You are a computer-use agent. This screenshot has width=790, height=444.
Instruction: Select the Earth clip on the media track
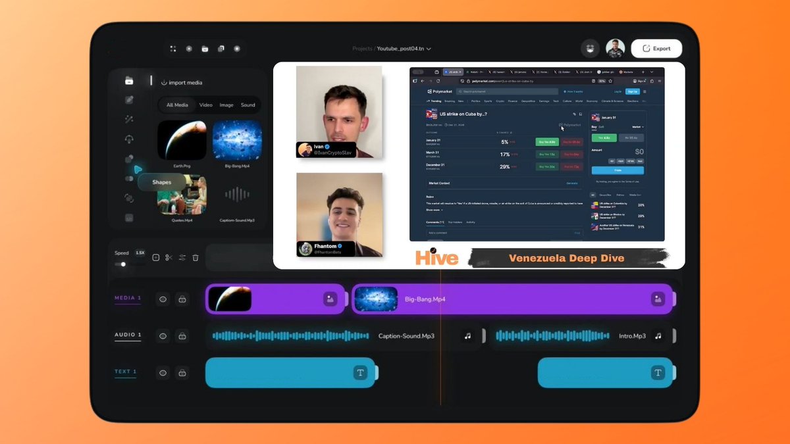276,299
